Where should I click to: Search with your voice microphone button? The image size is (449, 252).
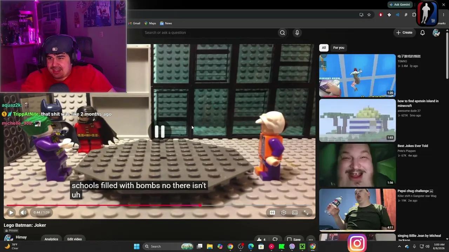pyautogui.click(x=297, y=33)
